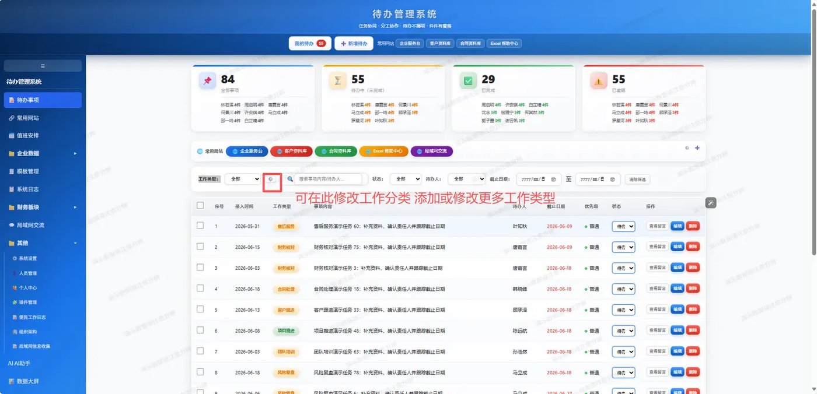Expand the 企业数据 sidebar group
The width and height of the screenshot is (817, 394).
tap(43, 153)
